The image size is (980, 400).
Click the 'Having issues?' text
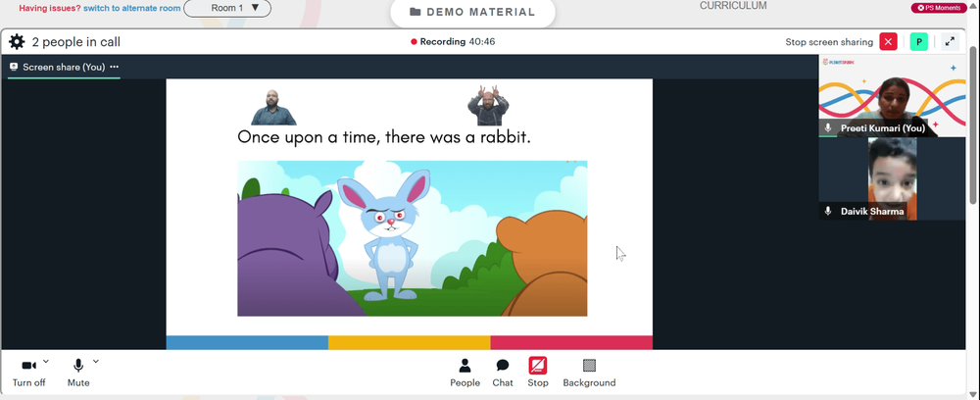point(49,8)
